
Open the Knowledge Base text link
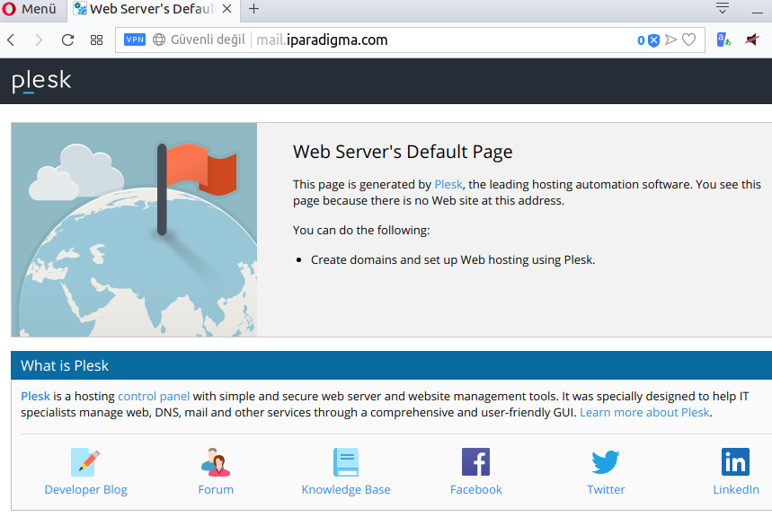point(346,490)
